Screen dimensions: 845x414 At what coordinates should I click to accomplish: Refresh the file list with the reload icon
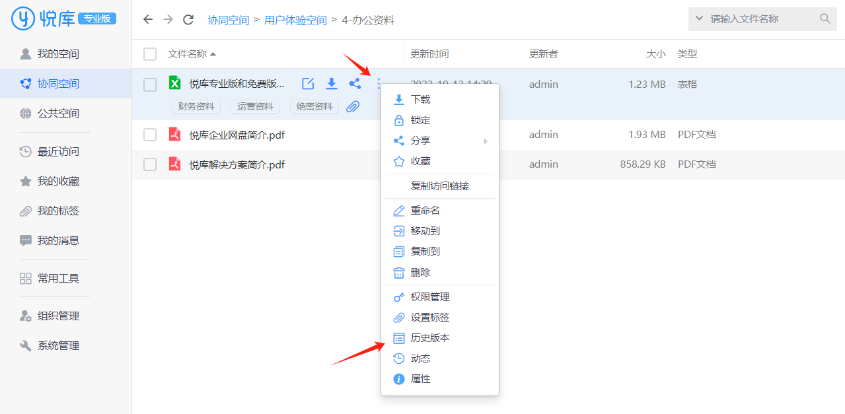188,20
